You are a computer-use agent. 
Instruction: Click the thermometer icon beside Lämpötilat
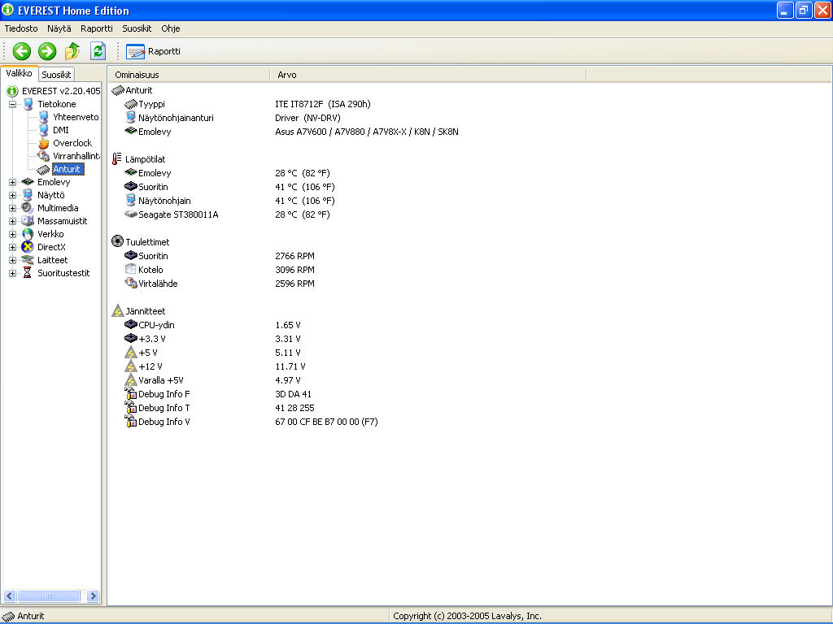coord(117,158)
